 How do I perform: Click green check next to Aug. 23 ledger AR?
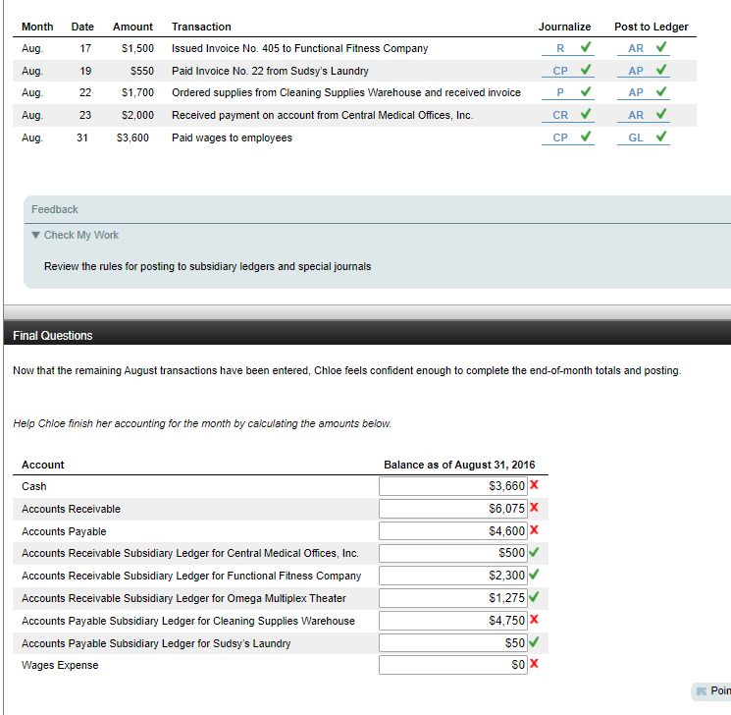[661, 113]
